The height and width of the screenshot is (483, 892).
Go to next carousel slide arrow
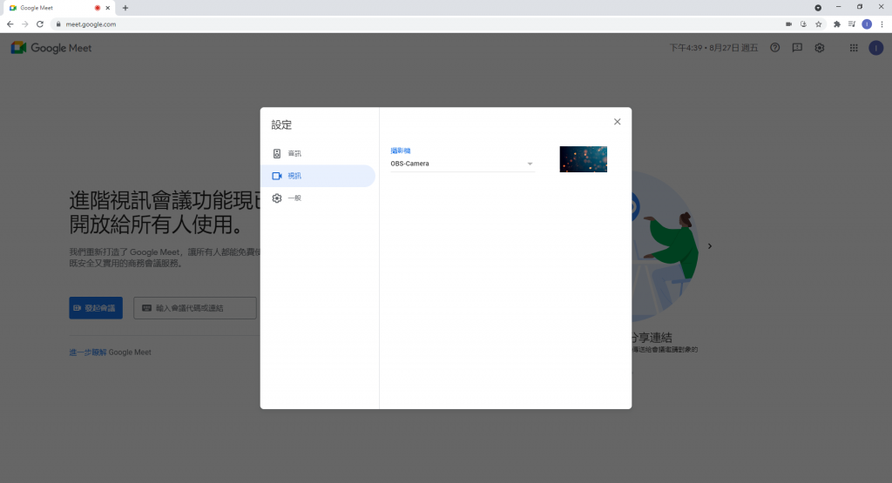[x=709, y=246]
